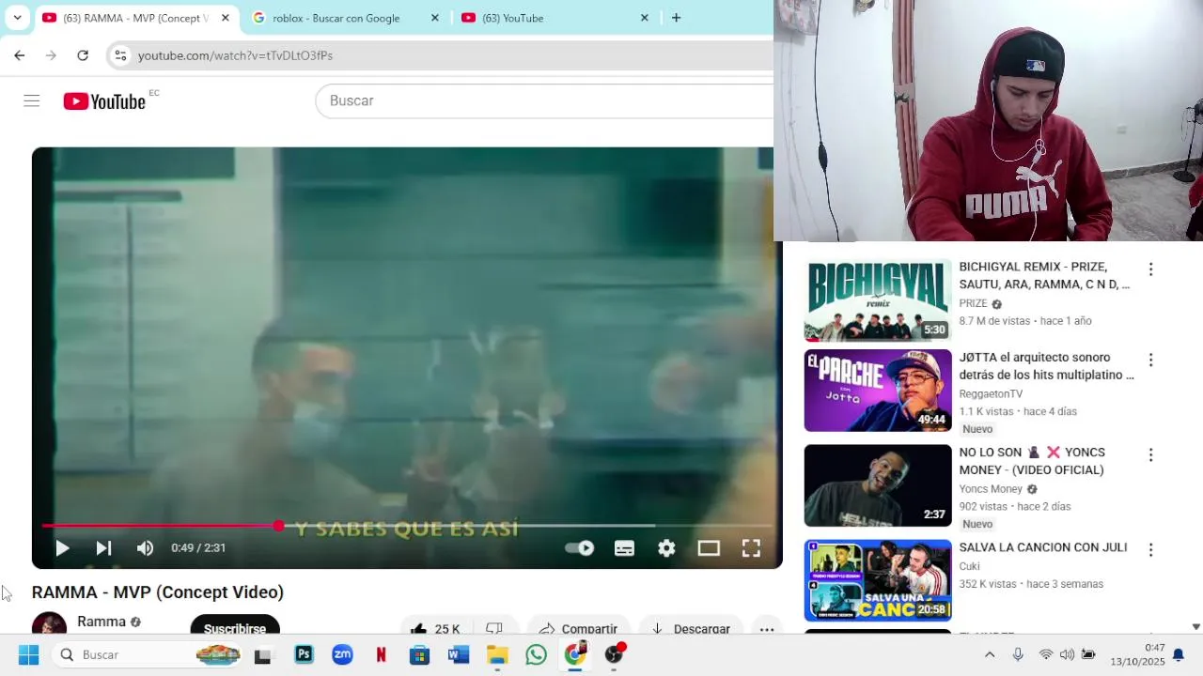Go to the YouTube home logo
1203x676 pixels.
point(104,101)
